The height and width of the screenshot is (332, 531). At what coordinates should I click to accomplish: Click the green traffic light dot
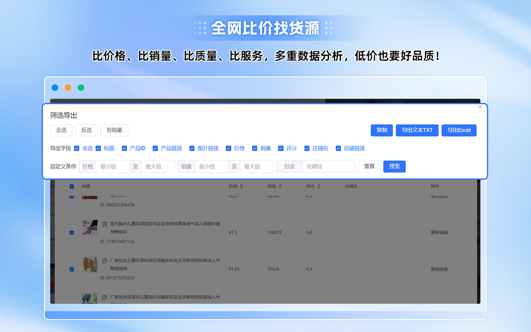pyautogui.click(x=81, y=88)
